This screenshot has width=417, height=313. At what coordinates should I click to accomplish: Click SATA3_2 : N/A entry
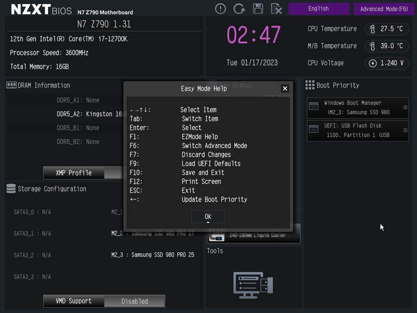(x=32, y=255)
